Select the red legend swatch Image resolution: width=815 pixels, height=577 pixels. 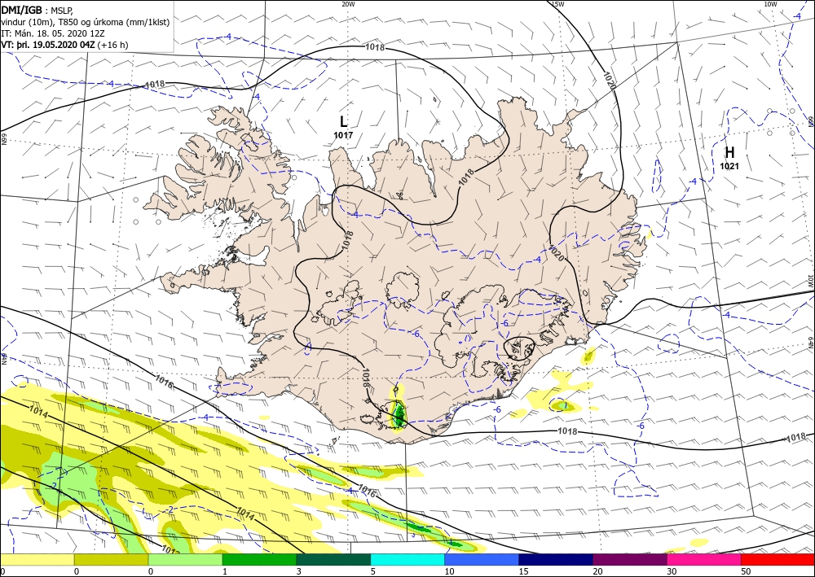(778, 559)
